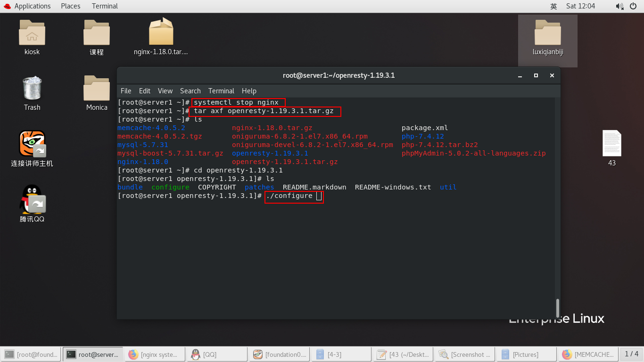Screen dimensions: 644x362
Task: Click the green configure script name
Action: tap(170, 187)
